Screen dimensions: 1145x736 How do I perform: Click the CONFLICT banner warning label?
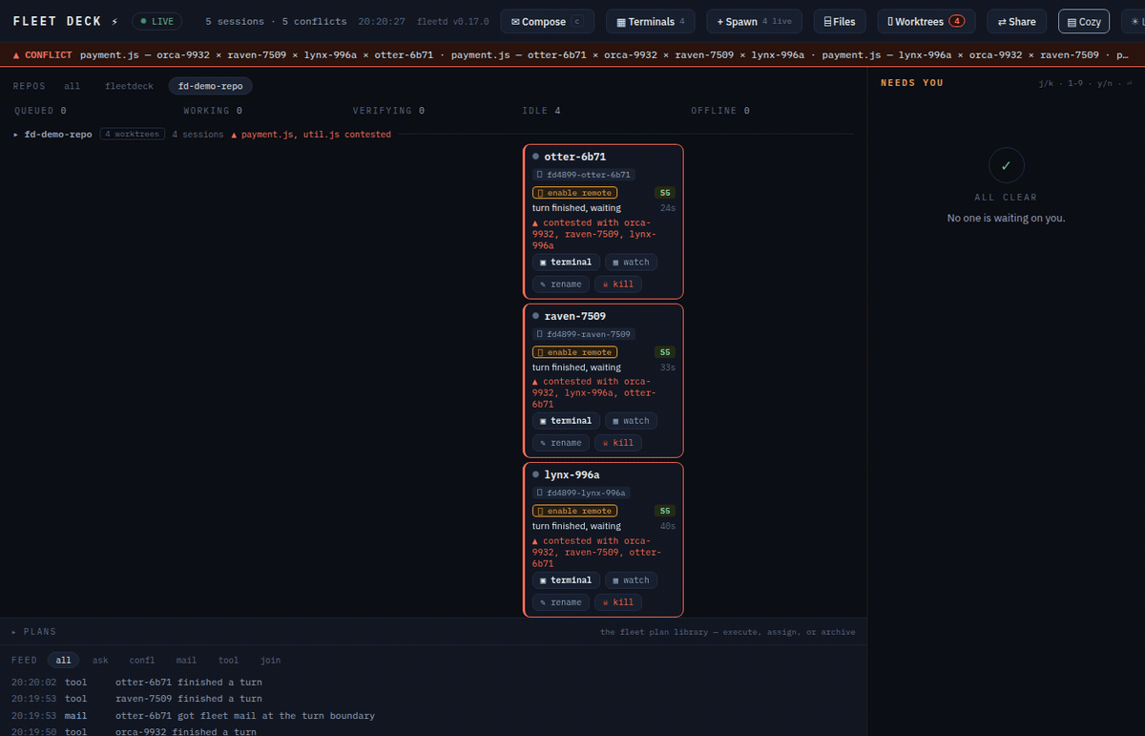pyautogui.click(x=43, y=55)
